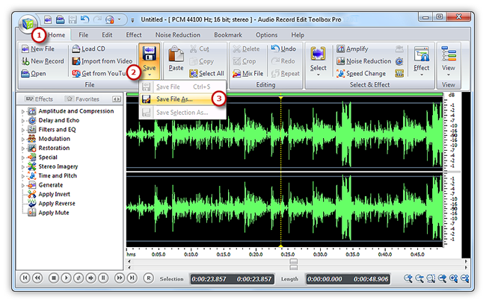Click Noise Reduction in Select & Effect group
486x303 pixels.
click(x=364, y=61)
